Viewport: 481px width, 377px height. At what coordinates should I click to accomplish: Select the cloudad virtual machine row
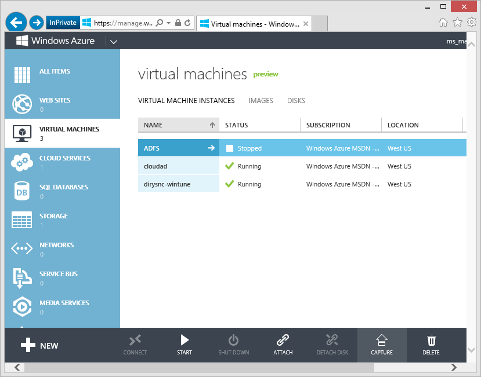155,166
